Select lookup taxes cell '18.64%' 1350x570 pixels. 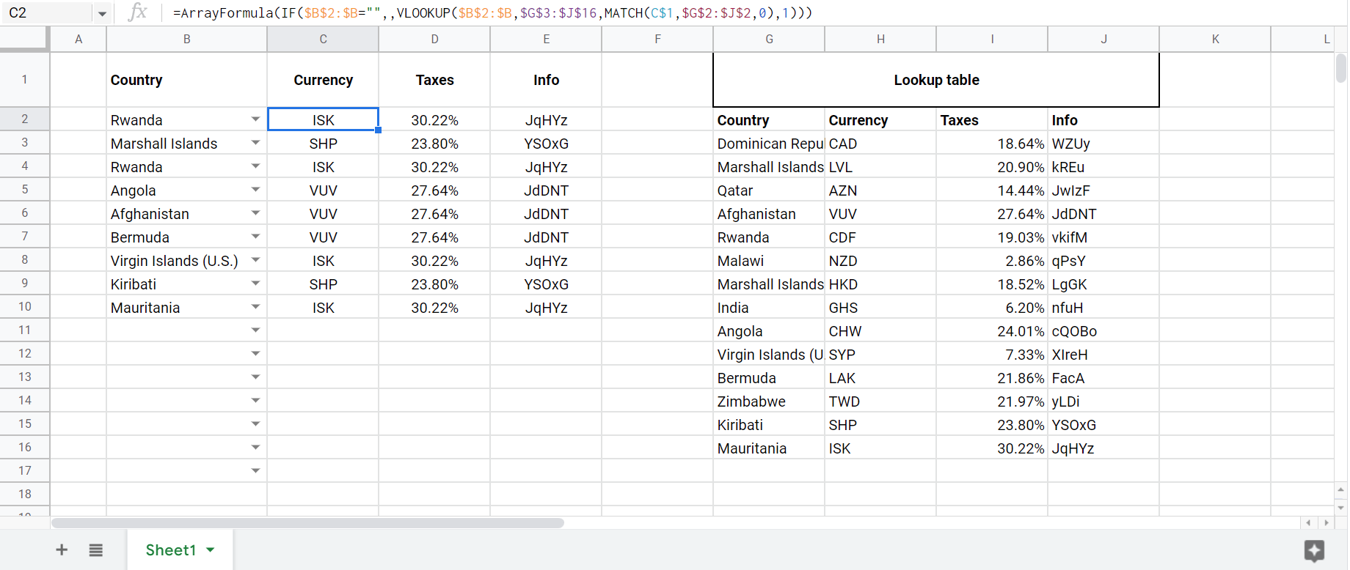pyautogui.click(x=992, y=143)
